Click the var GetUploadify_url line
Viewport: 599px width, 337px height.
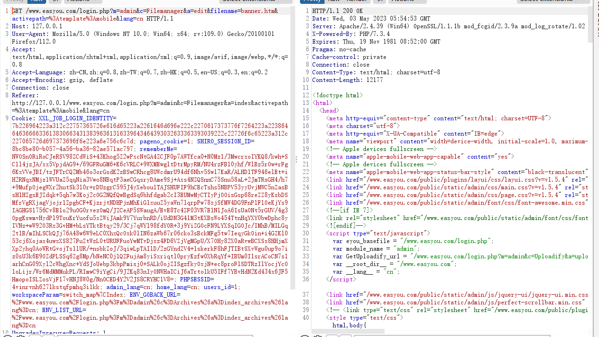(x=461, y=256)
